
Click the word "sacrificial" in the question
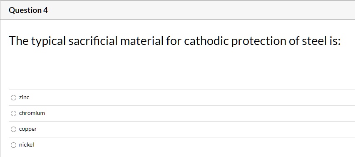point(93,41)
